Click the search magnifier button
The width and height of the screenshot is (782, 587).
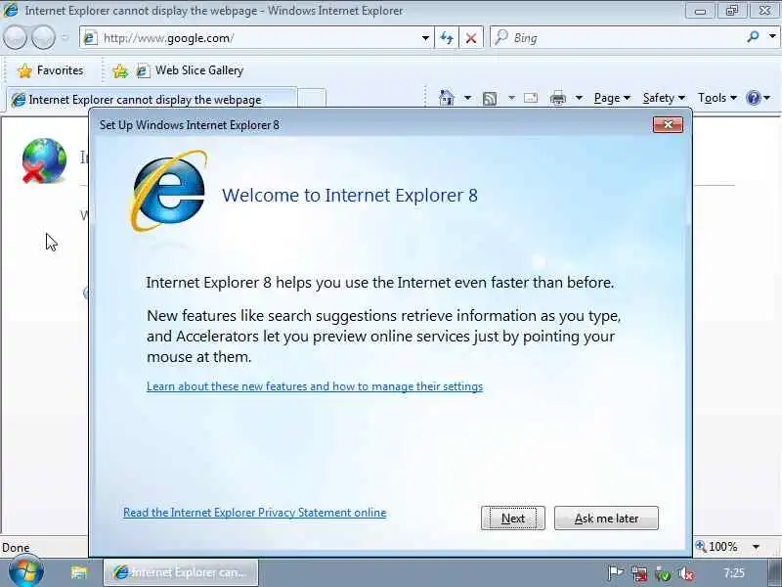point(754,36)
